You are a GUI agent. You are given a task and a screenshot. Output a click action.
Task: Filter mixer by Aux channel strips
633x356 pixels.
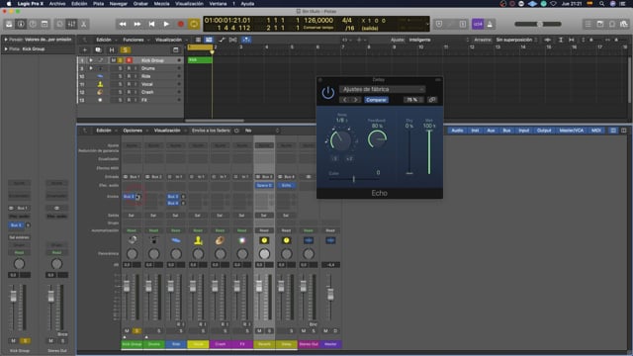click(491, 131)
